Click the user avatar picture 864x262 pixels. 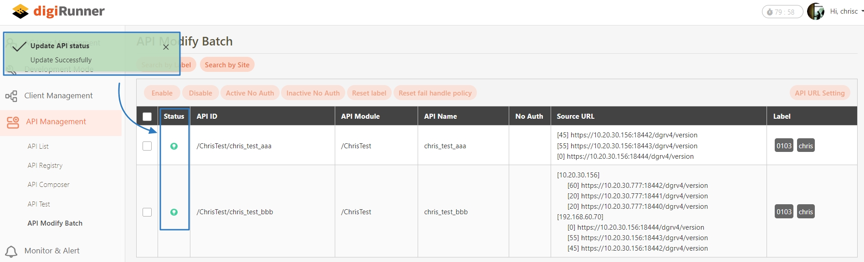click(815, 11)
